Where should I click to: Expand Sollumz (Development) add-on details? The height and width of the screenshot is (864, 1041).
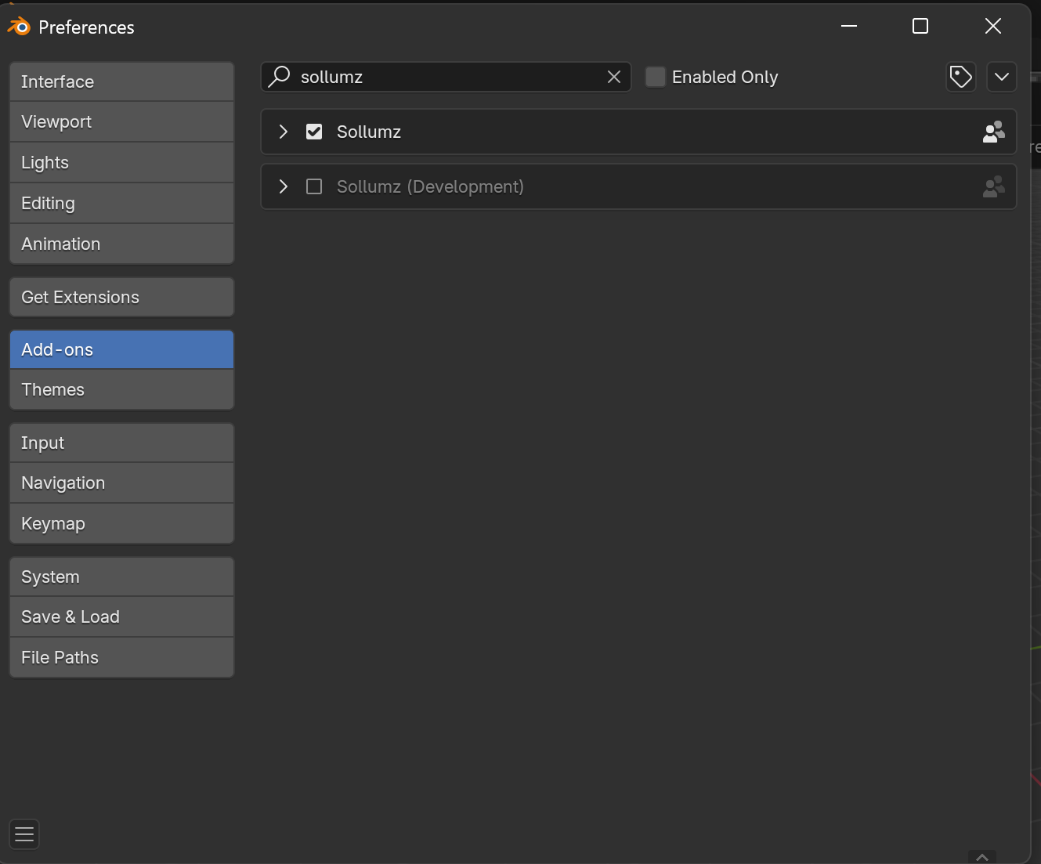pyautogui.click(x=284, y=186)
